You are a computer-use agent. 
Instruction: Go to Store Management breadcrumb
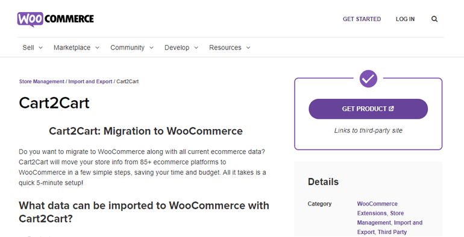42,81
